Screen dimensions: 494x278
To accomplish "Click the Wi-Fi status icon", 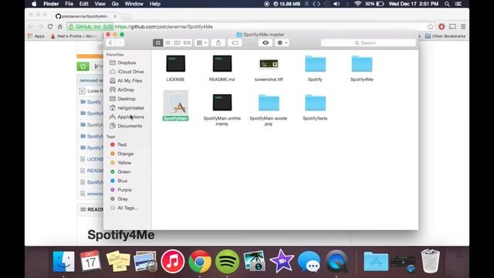I will click(x=357, y=4).
